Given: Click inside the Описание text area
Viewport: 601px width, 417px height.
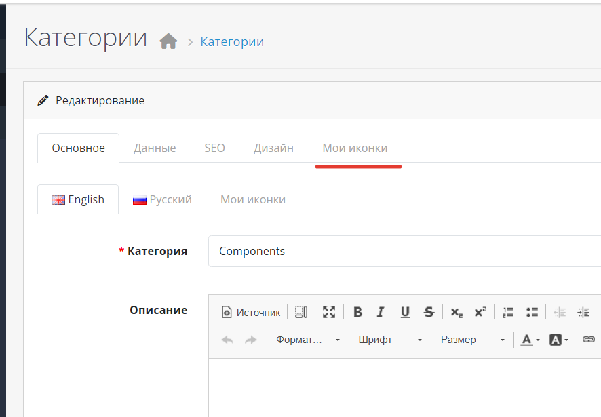Looking at the screenshot, I should click(405, 388).
